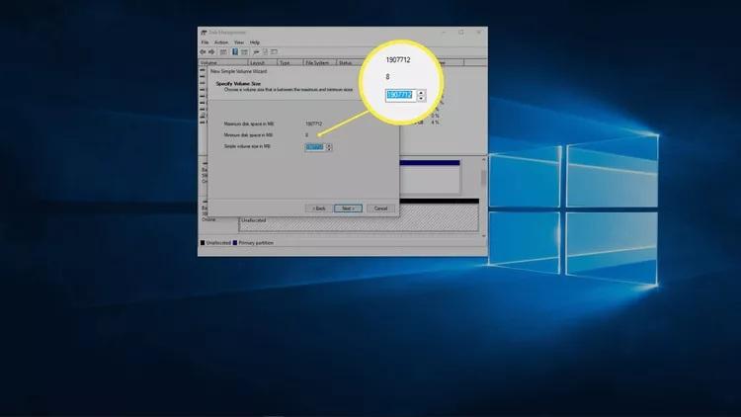Image resolution: width=741 pixels, height=417 pixels.
Task: Click the Disk Management title bar icon
Action: pyautogui.click(x=204, y=33)
